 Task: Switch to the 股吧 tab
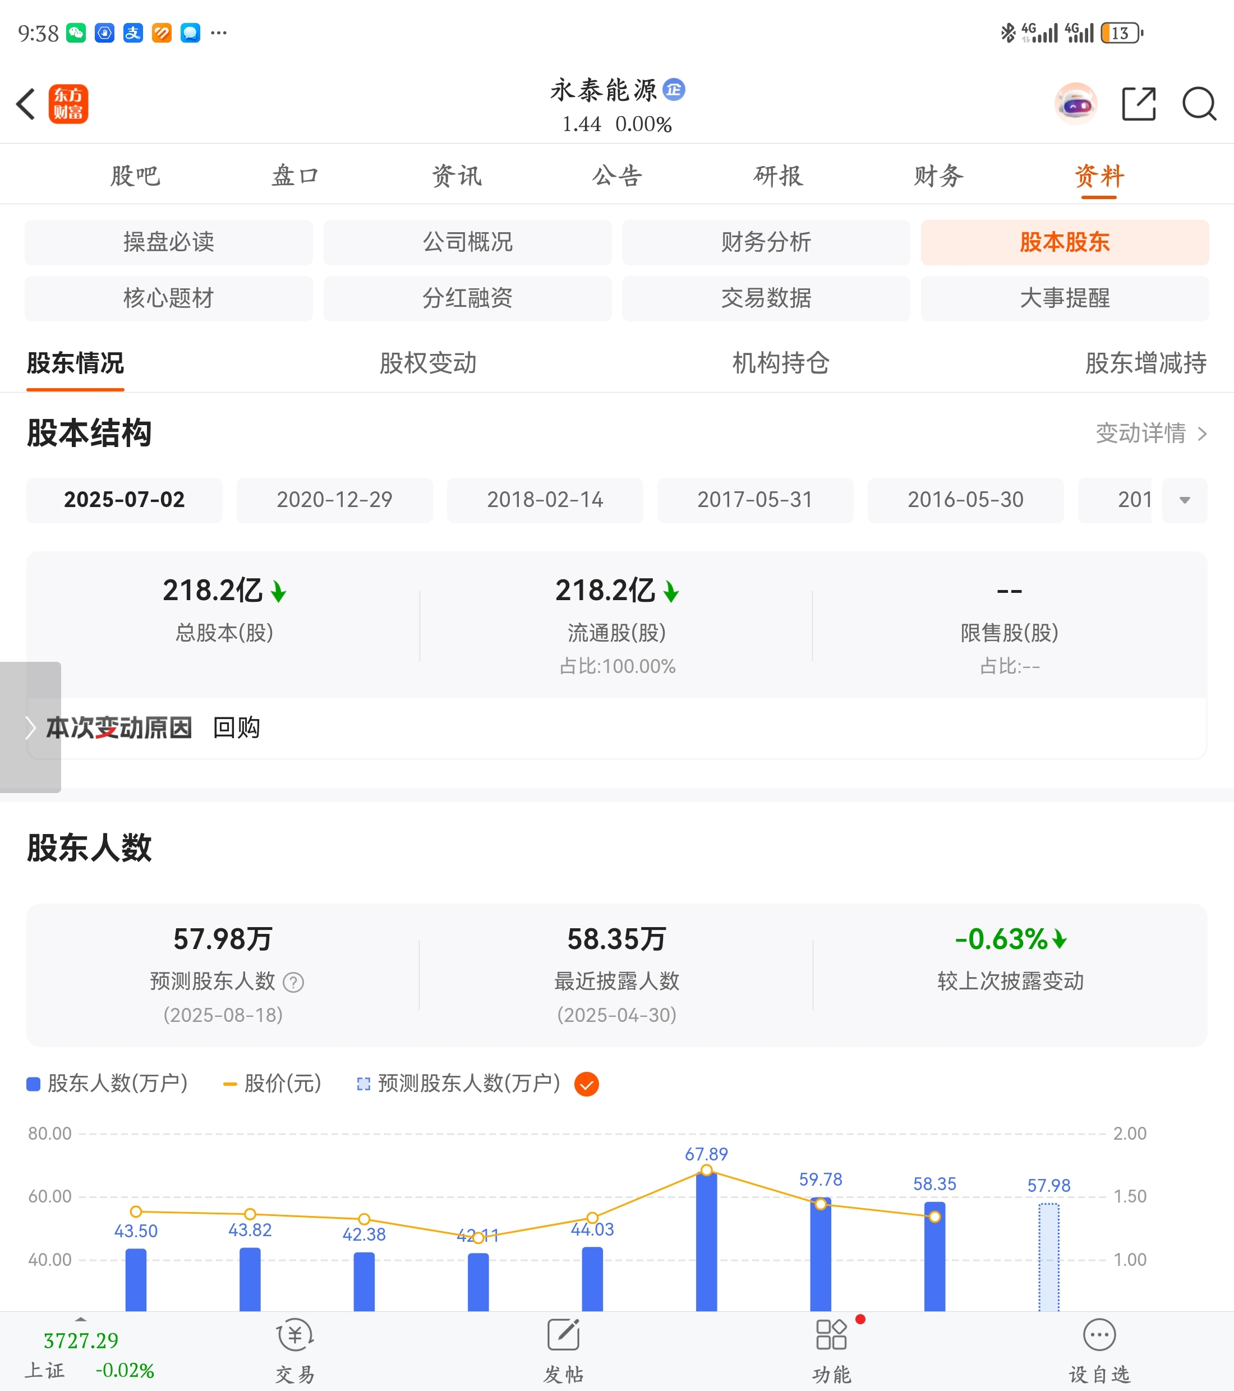tap(135, 176)
